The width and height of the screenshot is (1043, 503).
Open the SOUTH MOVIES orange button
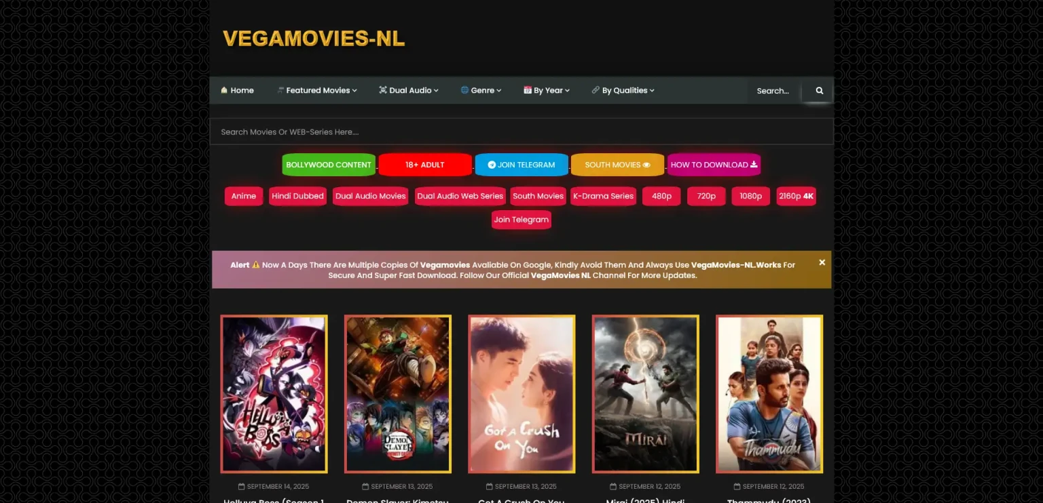coord(617,165)
